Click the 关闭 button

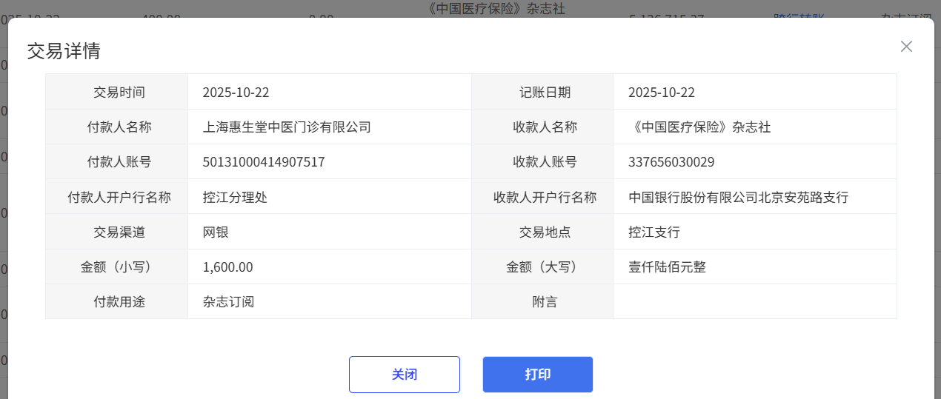(x=404, y=375)
